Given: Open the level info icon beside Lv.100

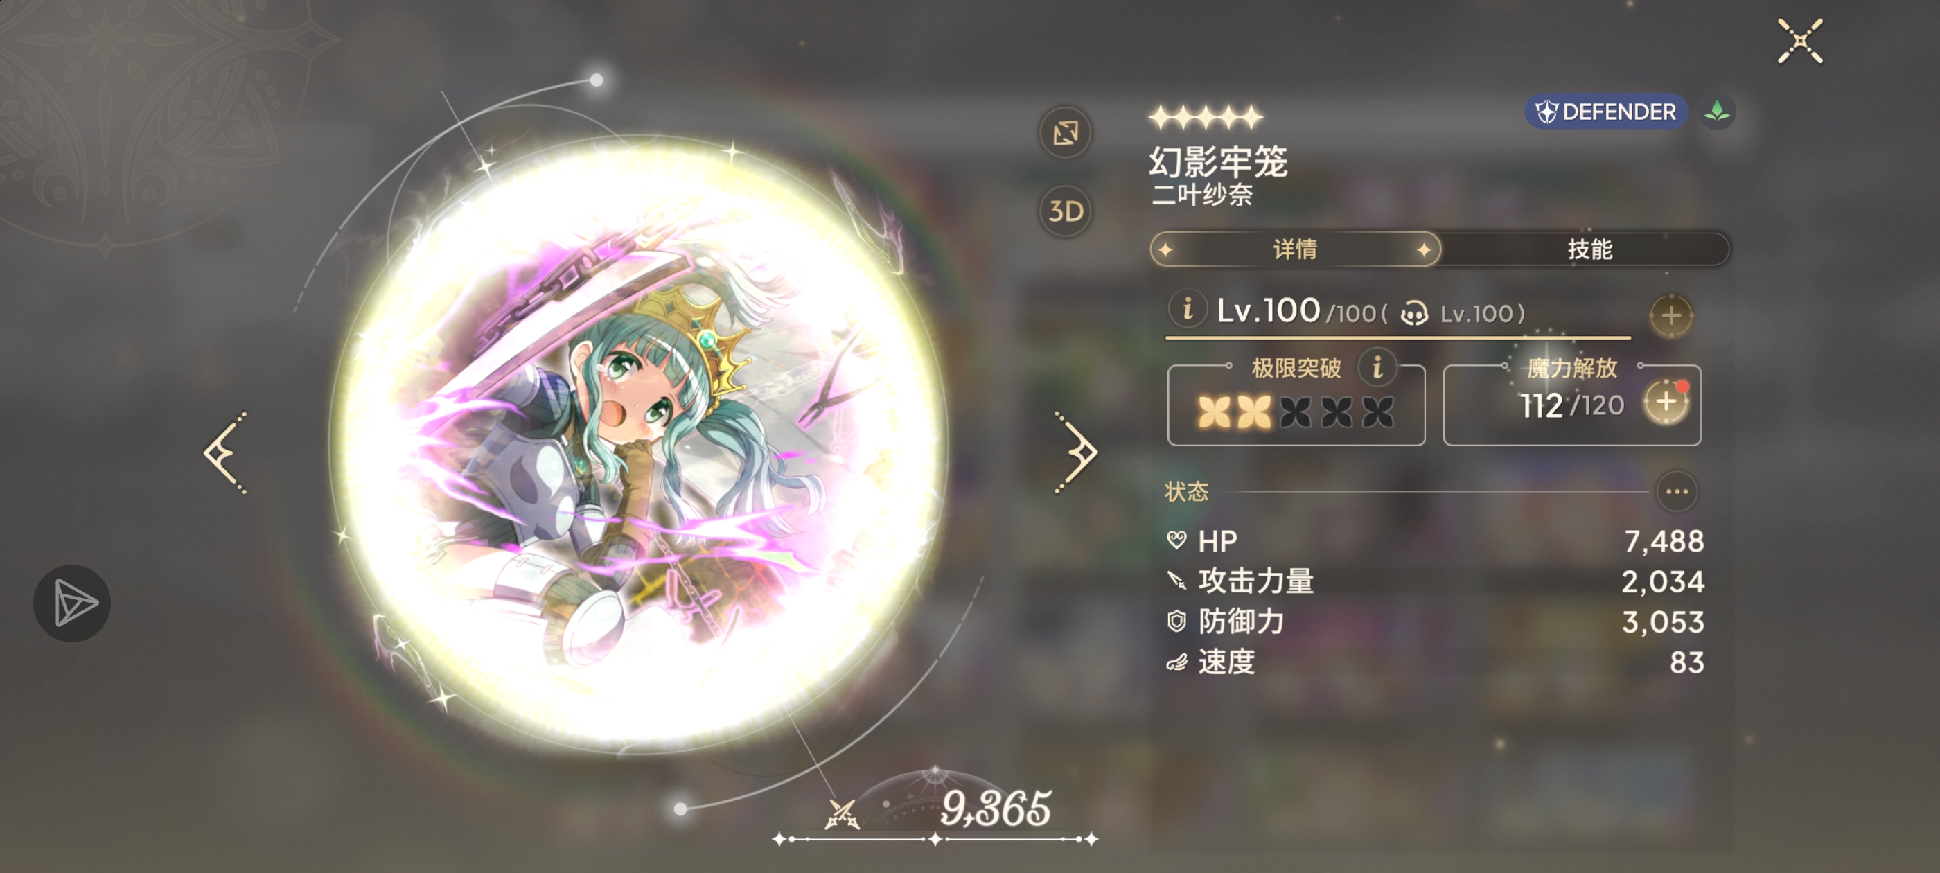Looking at the screenshot, I should (1188, 309).
